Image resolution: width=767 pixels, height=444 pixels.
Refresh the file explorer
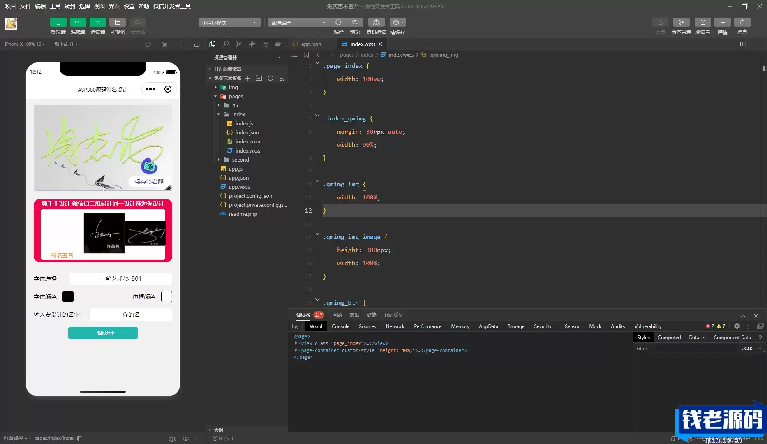(x=270, y=78)
